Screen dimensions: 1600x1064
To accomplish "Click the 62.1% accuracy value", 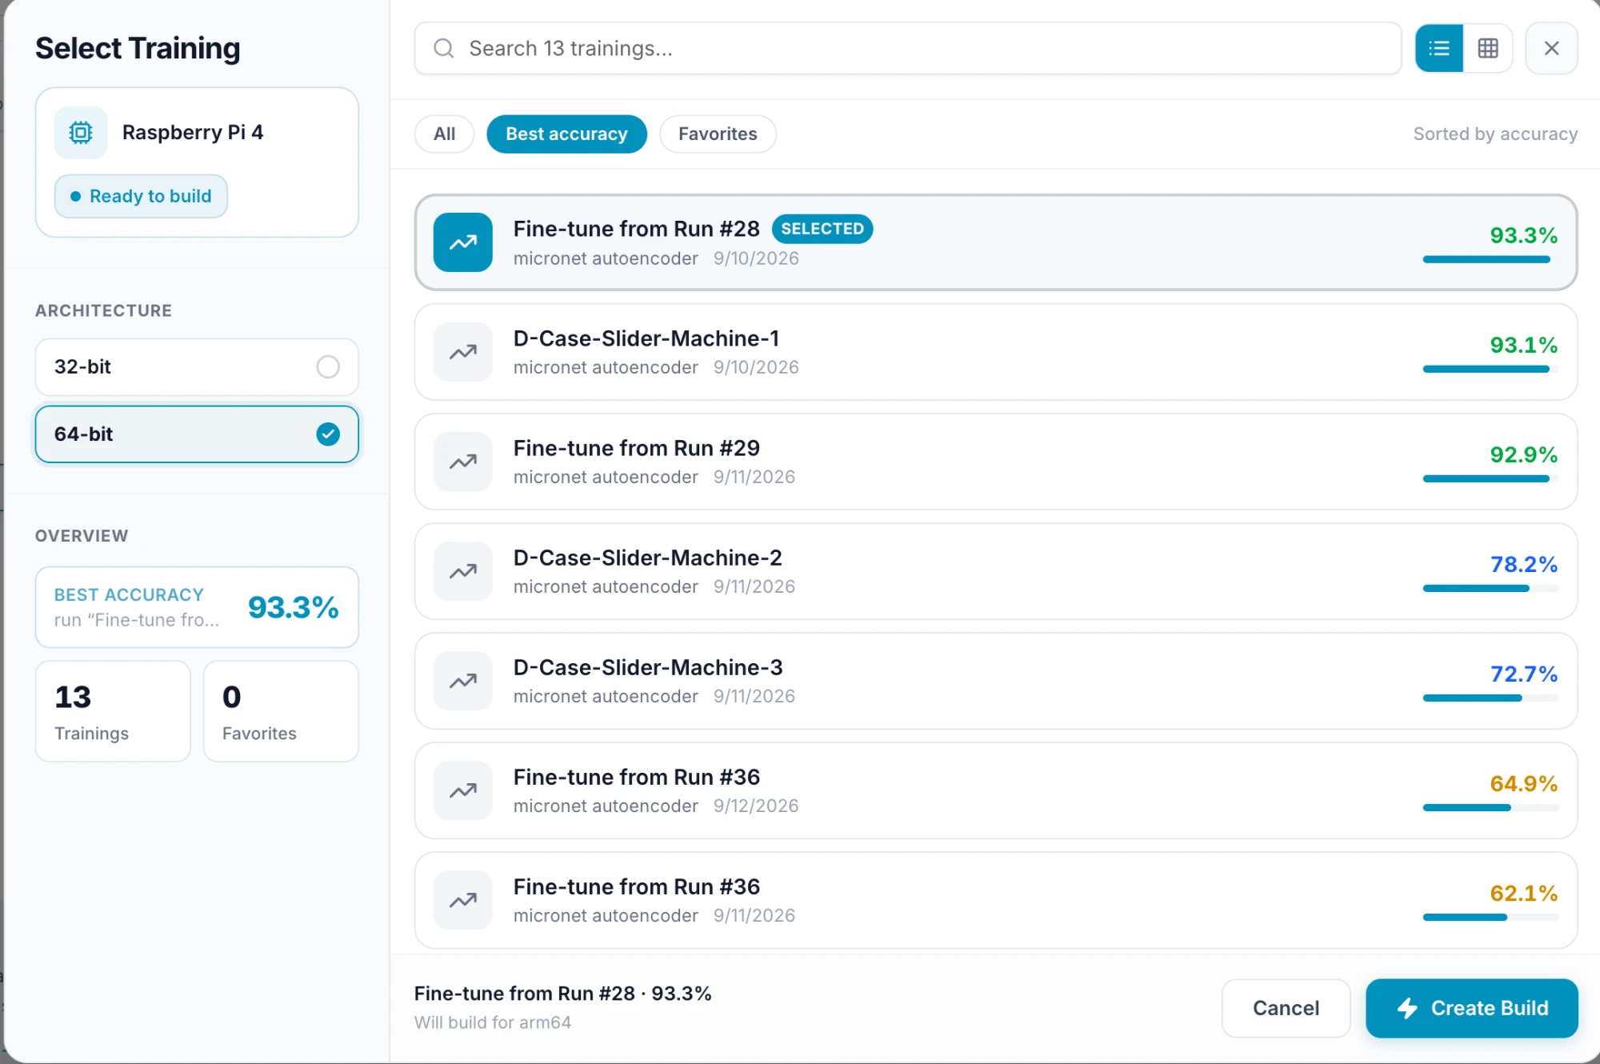I will 1523,893.
